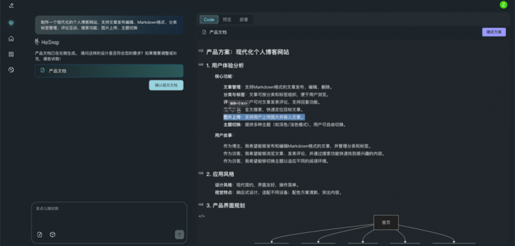Click the 主题切换 line

pyautogui.click(x=285, y=125)
